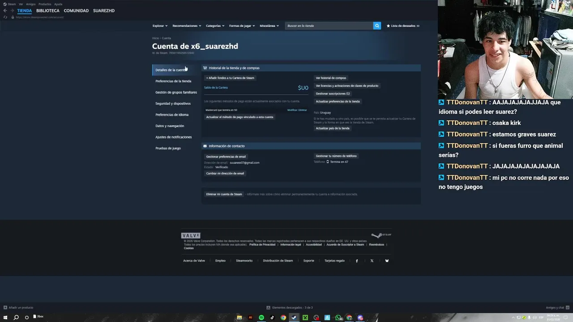Viewport: 573px width, 322px height.
Task: Expand the Explorar dropdown
Action: (160, 26)
